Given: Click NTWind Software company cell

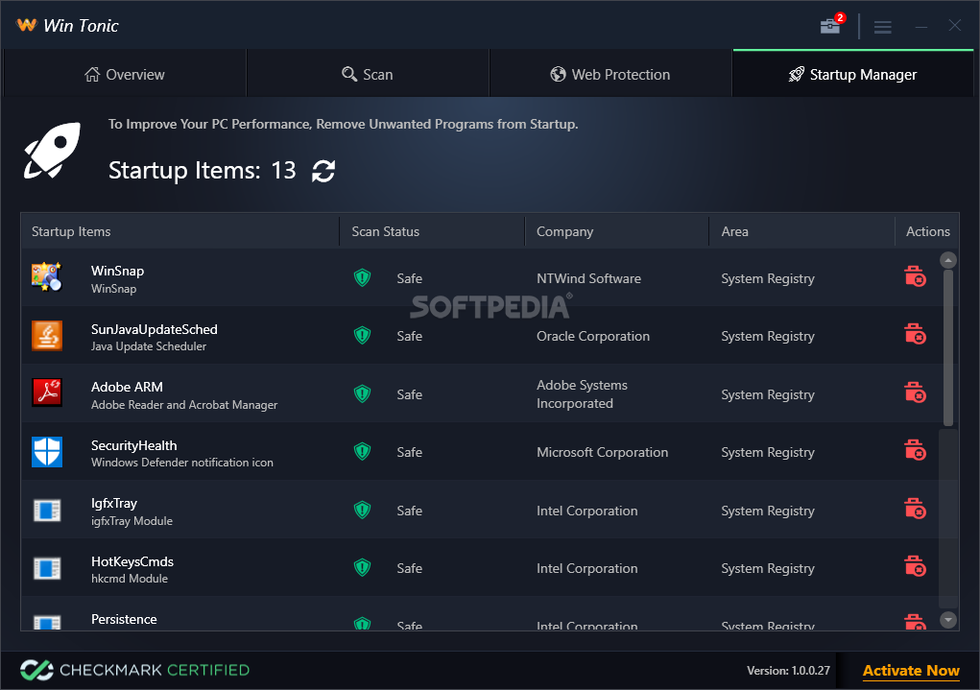Looking at the screenshot, I should 588,278.
